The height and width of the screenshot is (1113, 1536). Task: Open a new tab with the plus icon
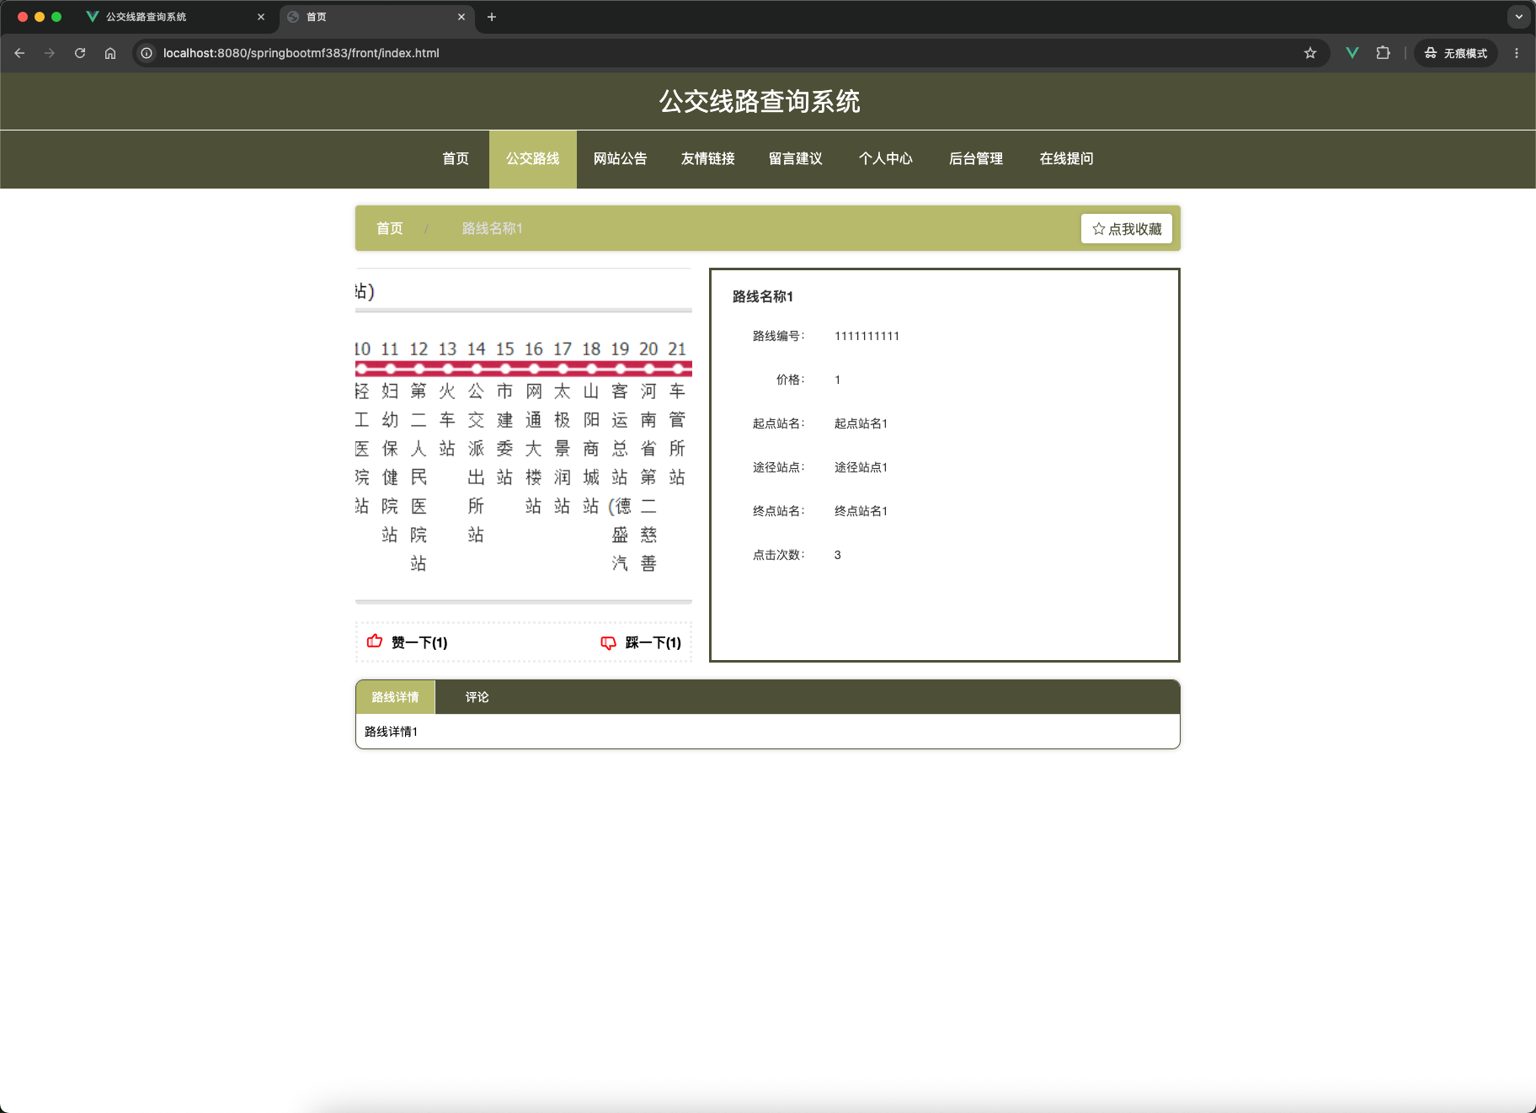pos(492,17)
